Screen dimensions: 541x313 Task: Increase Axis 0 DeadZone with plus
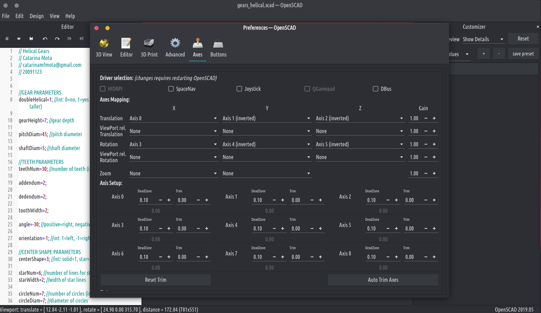point(169,200)
